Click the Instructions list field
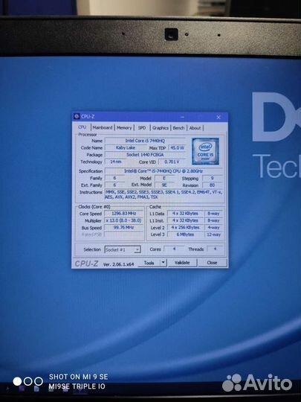Viewport: 301px width, 402px height. click(x=164, y=194)
